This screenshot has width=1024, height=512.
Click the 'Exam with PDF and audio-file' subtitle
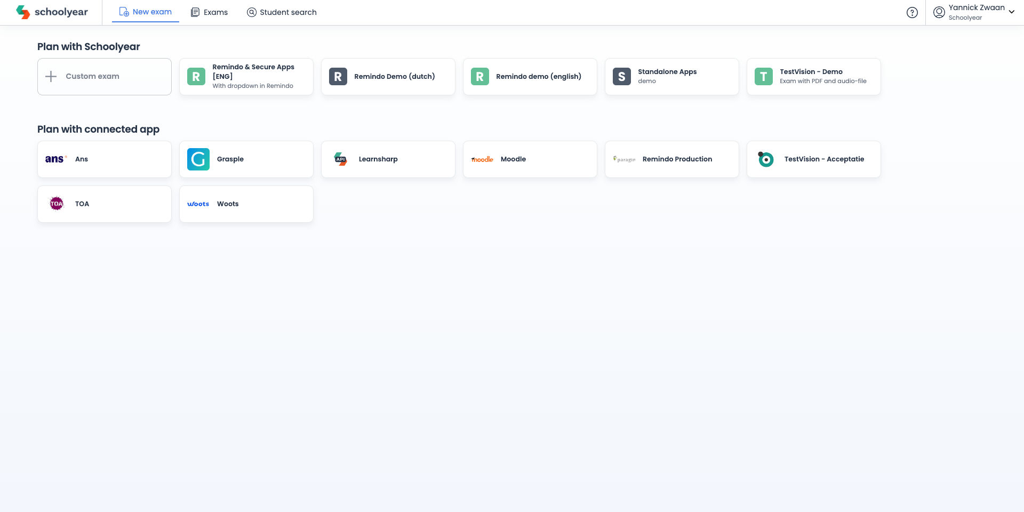point(823,81)
